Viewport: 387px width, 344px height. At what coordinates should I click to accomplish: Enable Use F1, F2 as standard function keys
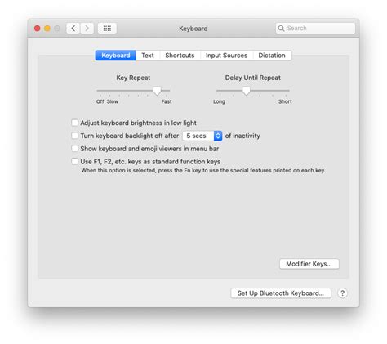pos(74,161)
